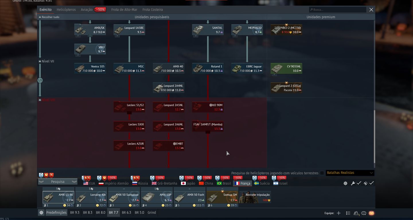The width and height of the screenshot is (413, 220).
Task: Select the Suécia nation
Action: pyautogui.click(x=262, y=183)
